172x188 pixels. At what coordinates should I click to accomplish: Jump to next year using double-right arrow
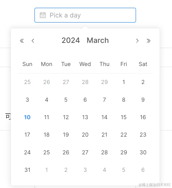(148, 41)
